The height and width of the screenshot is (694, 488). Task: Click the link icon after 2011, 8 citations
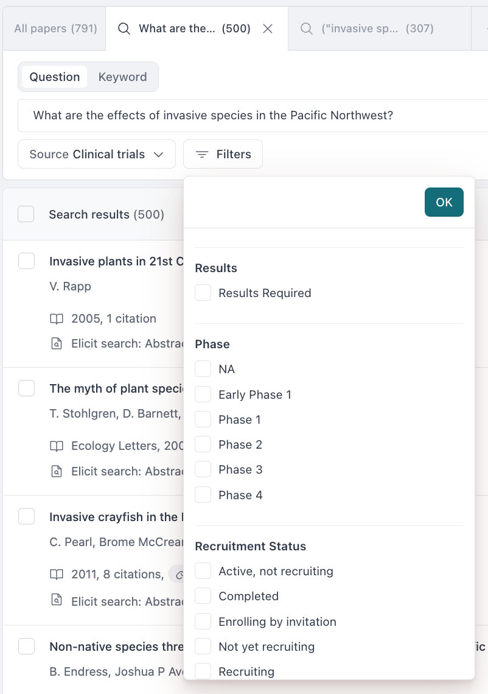[x=179, y=574]
